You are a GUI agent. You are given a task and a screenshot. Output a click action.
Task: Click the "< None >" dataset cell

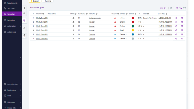pyautogui.click(x=123, y=18)
